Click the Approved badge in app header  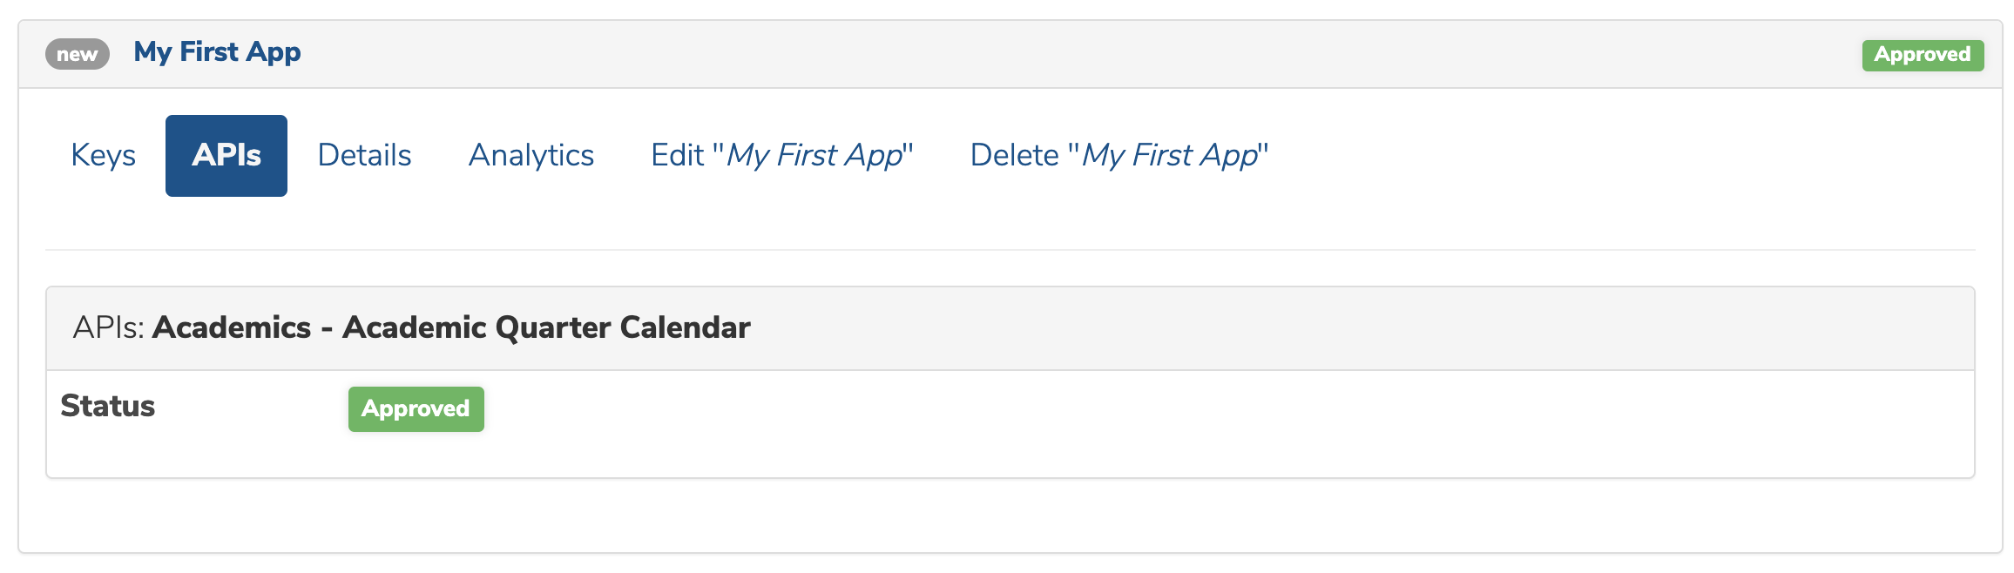coord(1923,55)
